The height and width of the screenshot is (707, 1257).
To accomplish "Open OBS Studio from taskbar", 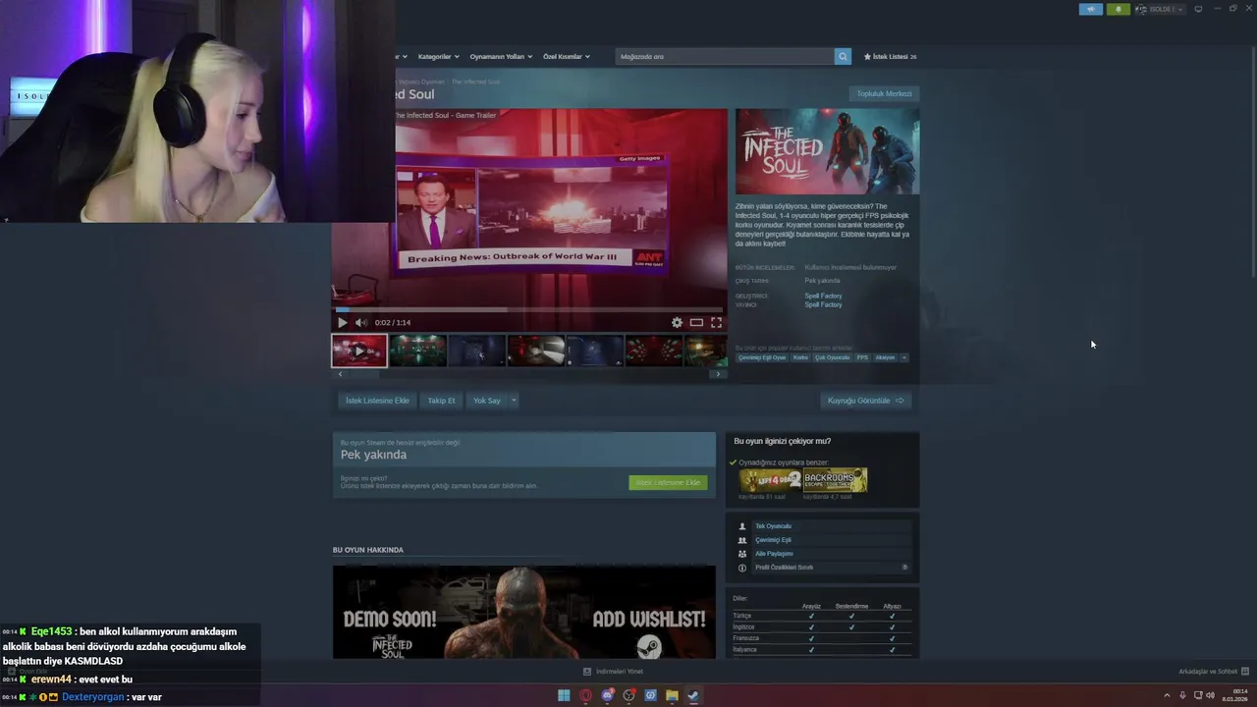I will 628,695.
